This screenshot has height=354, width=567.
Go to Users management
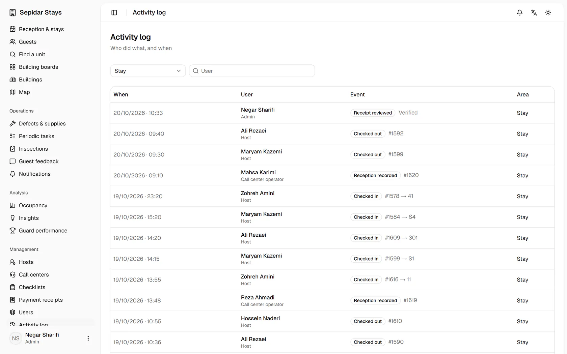(x=50, y=313)
